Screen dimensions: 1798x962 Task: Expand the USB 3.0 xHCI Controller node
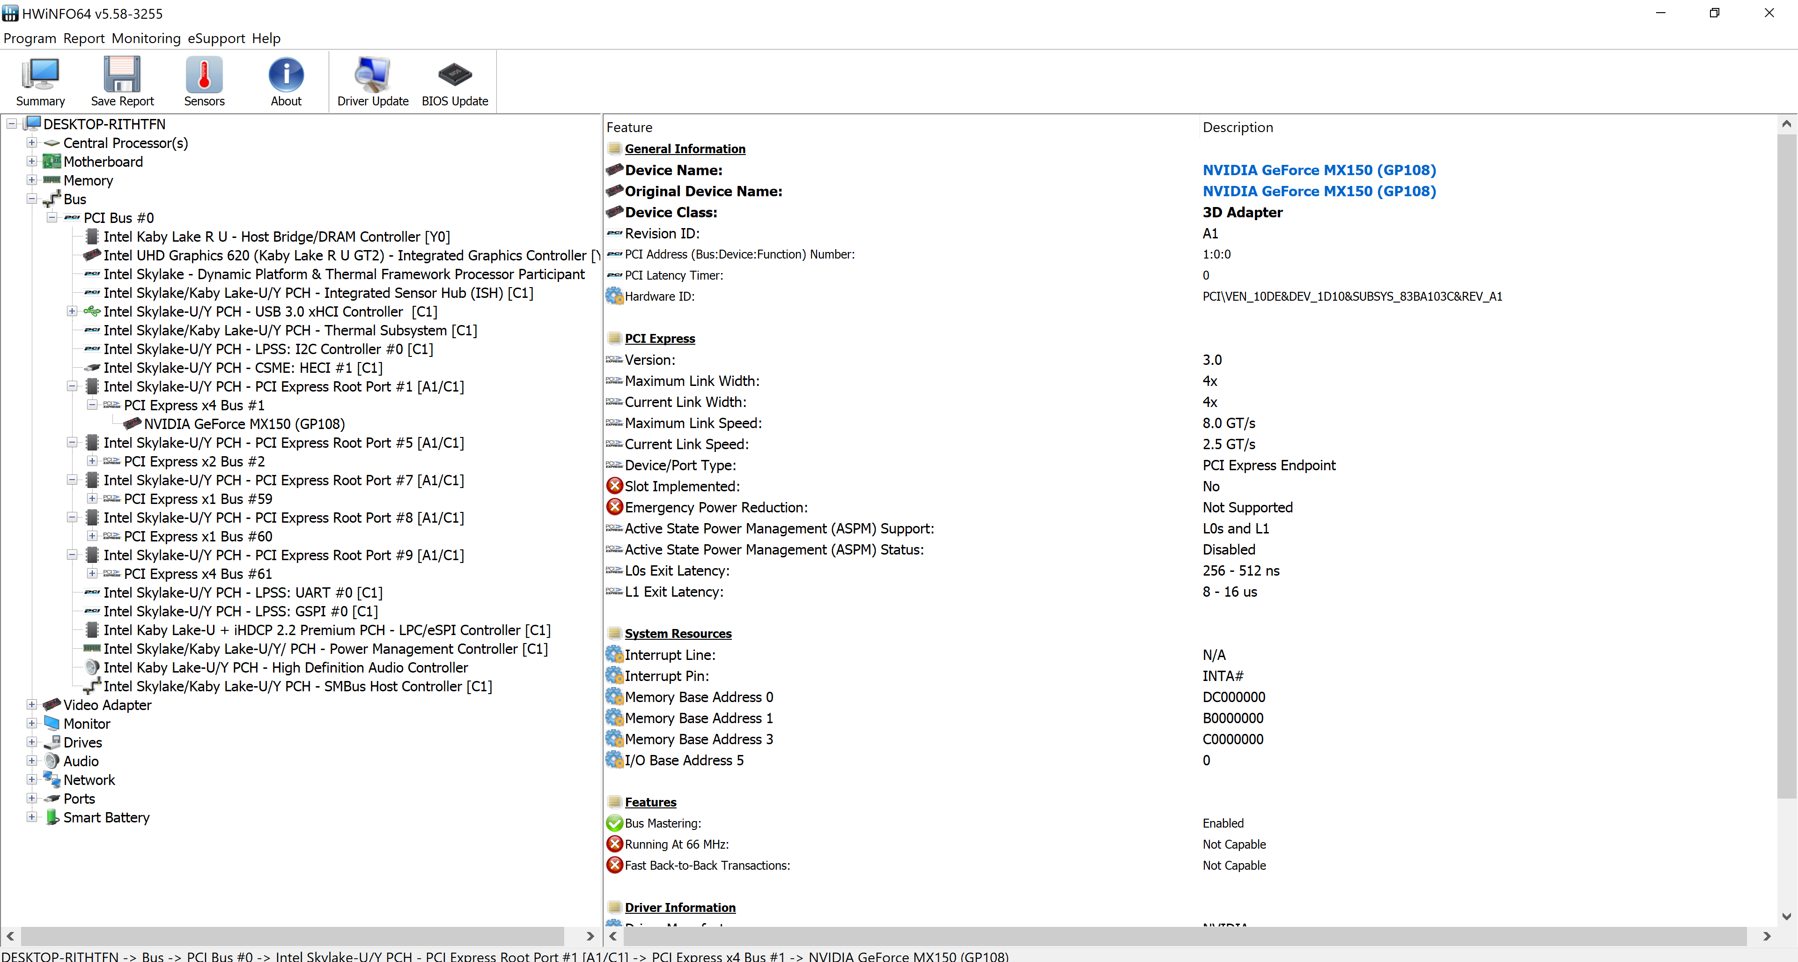click(x=72, y=311)
